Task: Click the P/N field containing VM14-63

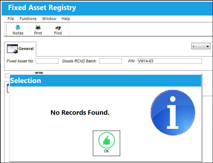Action: coord(170,61)
